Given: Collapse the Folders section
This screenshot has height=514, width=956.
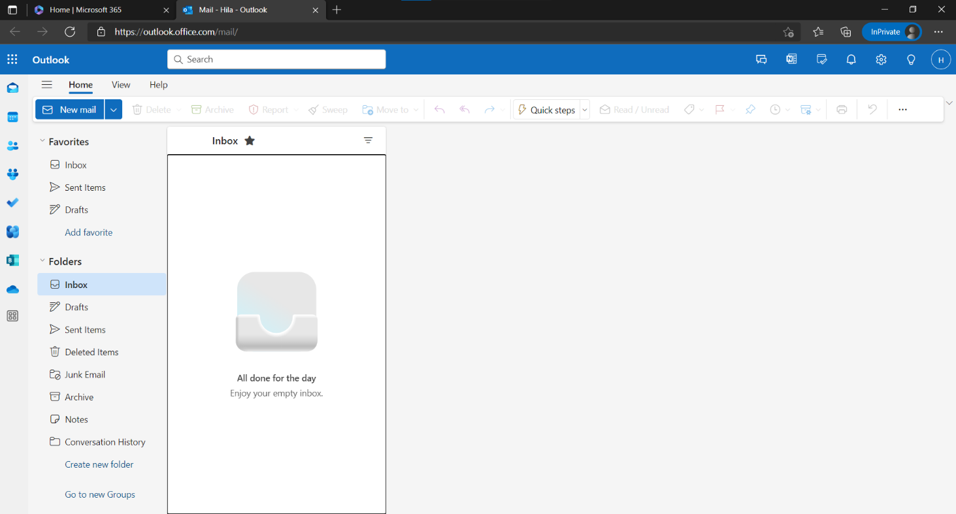Looking at the screenshot, I should click(42, 261).
